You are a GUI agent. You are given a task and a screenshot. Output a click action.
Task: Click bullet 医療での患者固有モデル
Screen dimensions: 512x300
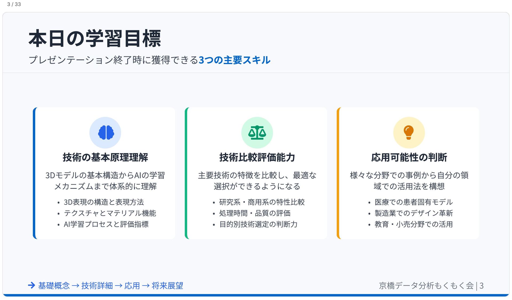click(414, 202)
